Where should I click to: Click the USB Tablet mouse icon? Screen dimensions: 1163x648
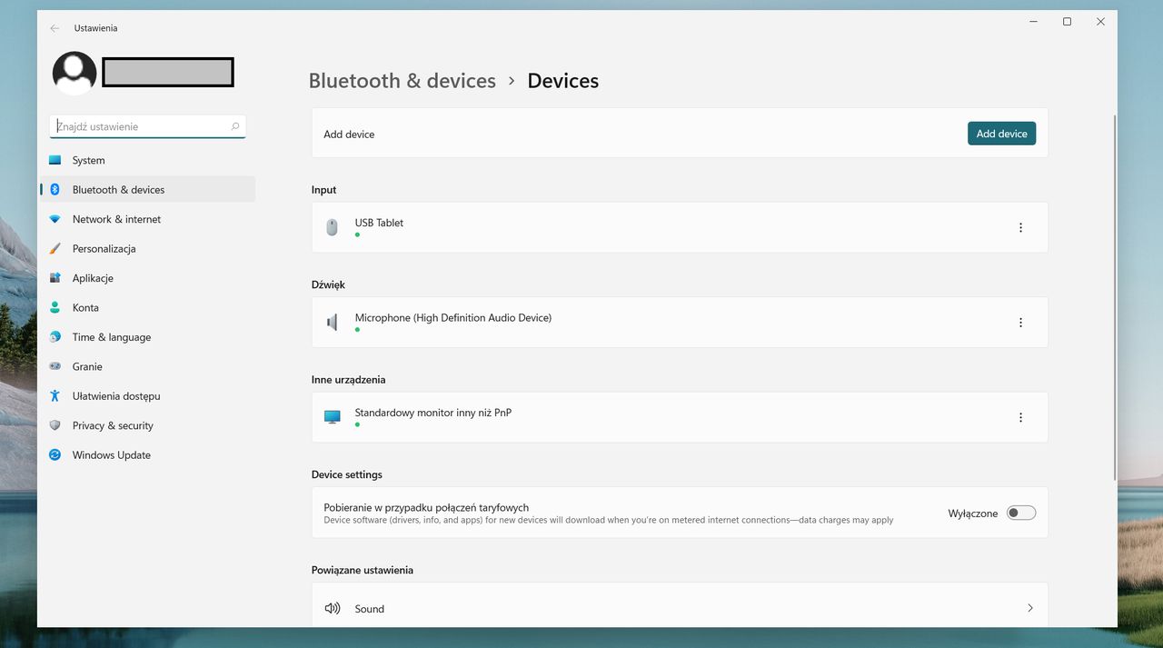point(332,227)
